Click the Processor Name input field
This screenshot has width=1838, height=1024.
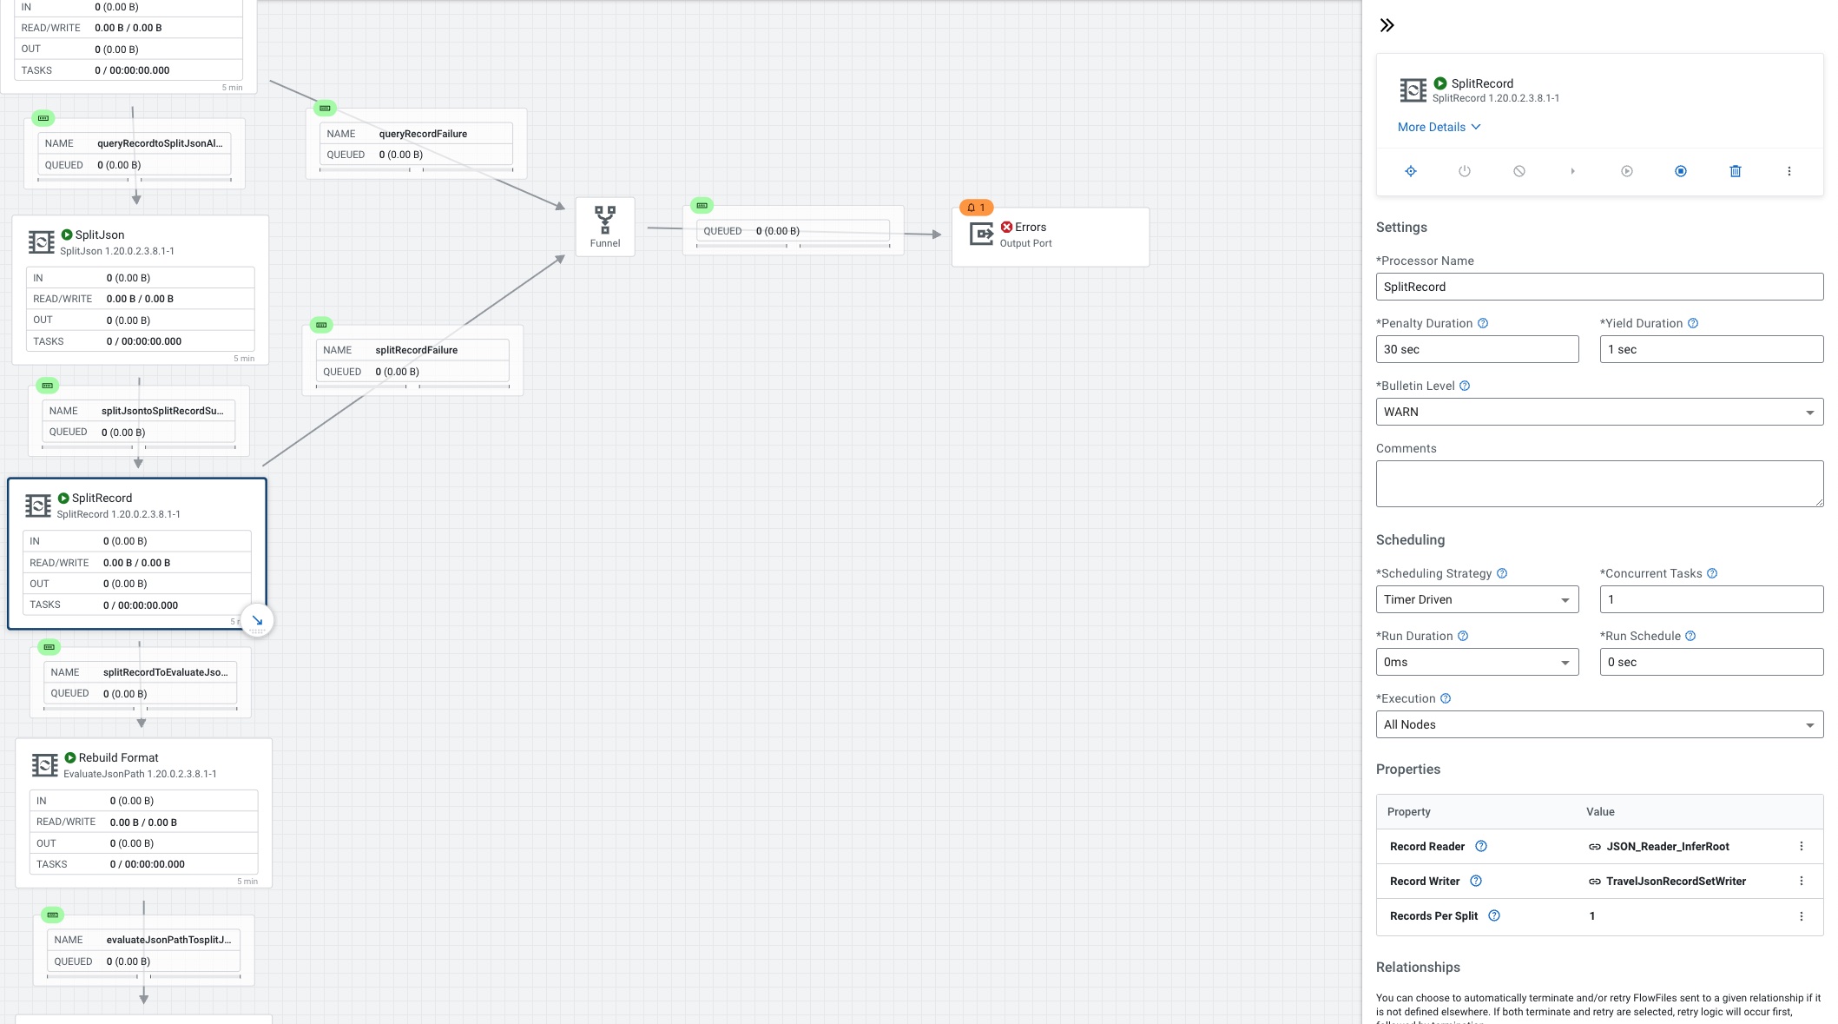1598,287
